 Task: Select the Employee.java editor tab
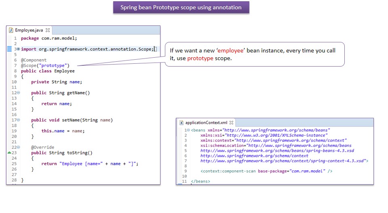click(x=29, y=30)
